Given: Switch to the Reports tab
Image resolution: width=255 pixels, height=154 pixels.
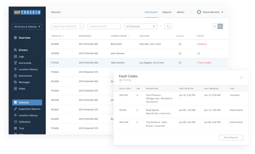Looking at the screenshot, I should pos(167,12).
